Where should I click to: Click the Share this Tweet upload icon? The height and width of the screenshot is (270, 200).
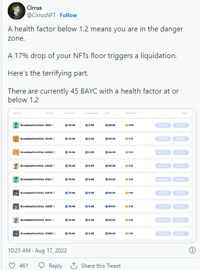[74, 265]
